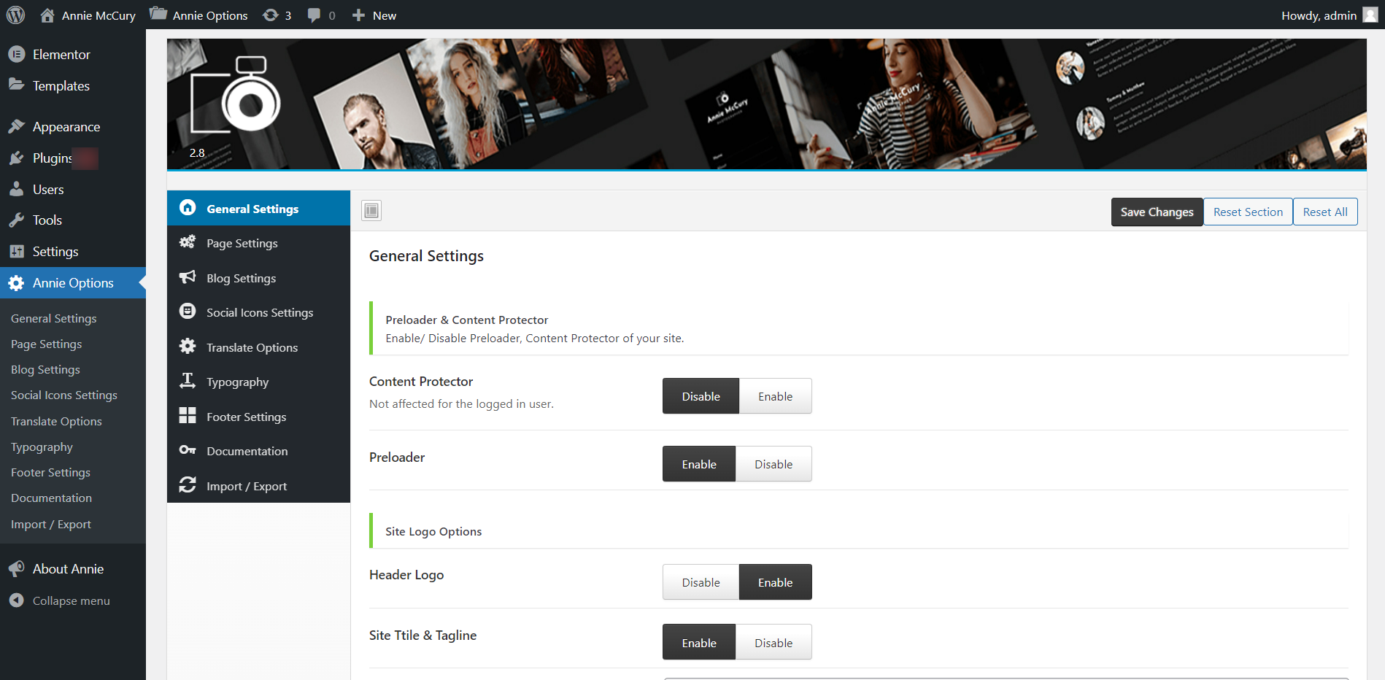Open the admin avatar icon
Image resolution: width=1385 pixels, height=680 pixels.
click(1370, 15)
